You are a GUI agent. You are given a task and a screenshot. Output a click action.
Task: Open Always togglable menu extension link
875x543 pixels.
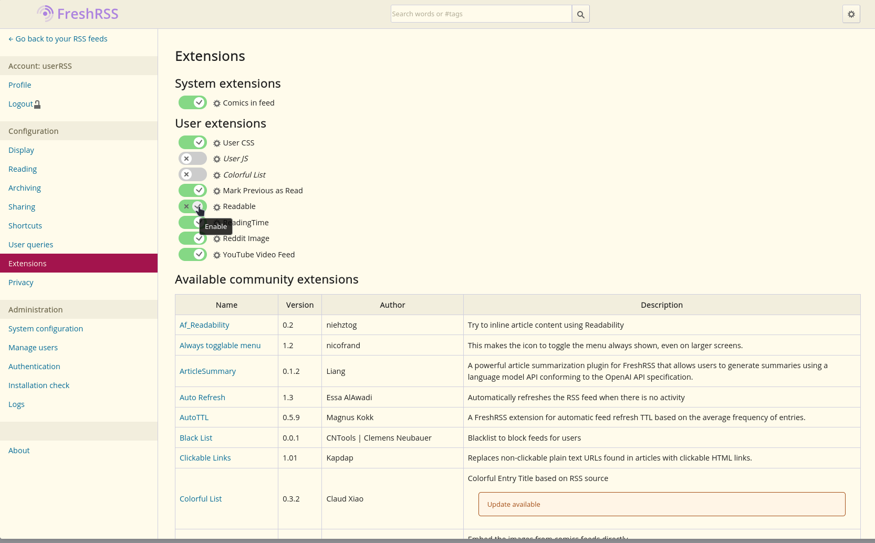coord(220,346)
